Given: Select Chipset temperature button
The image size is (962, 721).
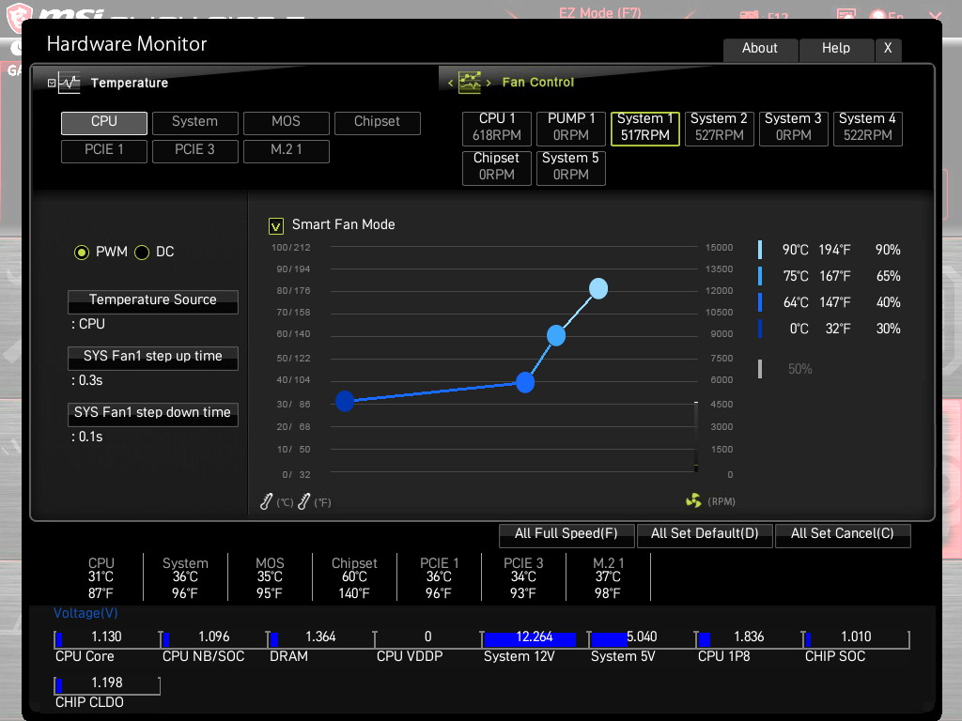Looking at the screenshot, I should pos(378,123).
